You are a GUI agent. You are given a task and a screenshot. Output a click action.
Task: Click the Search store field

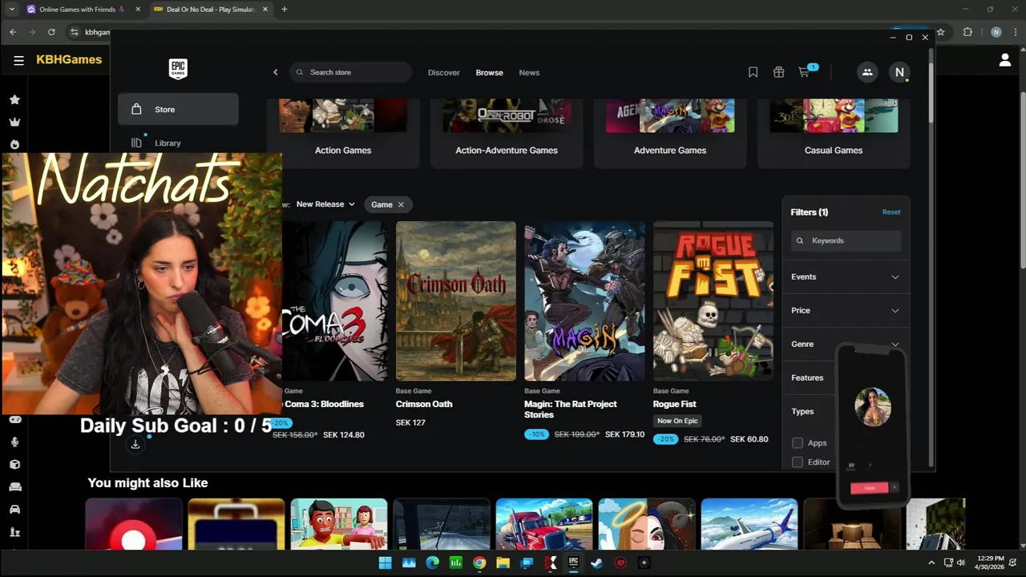pos(350,72)
